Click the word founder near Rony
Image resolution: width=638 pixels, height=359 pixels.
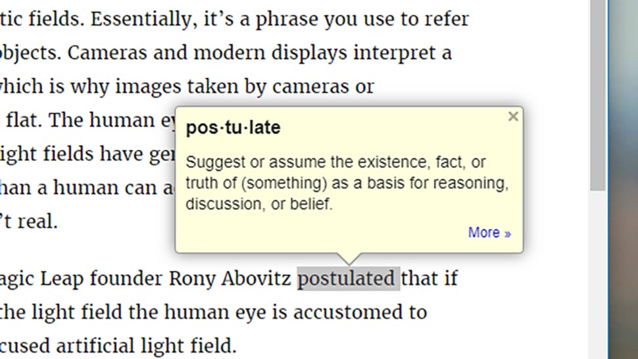[x=126, y=279]
